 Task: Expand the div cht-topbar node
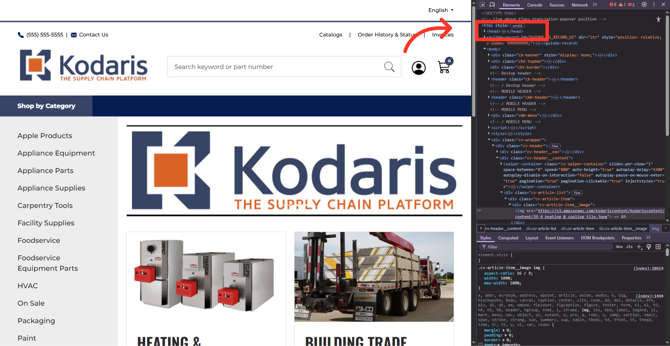click(489, 61)
